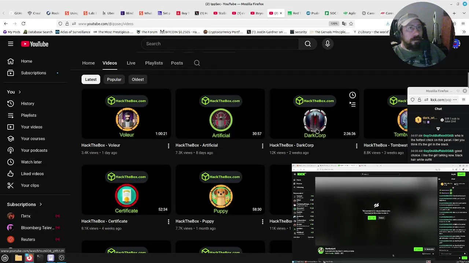Click the YouTube logo
This screenshot has width=469, height=263.
pos(34,44)
